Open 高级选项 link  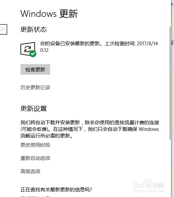[30, 171]
